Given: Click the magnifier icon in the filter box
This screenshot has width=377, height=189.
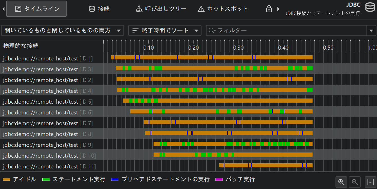Looking at the screenshot, I should click(x=212, y=31).
